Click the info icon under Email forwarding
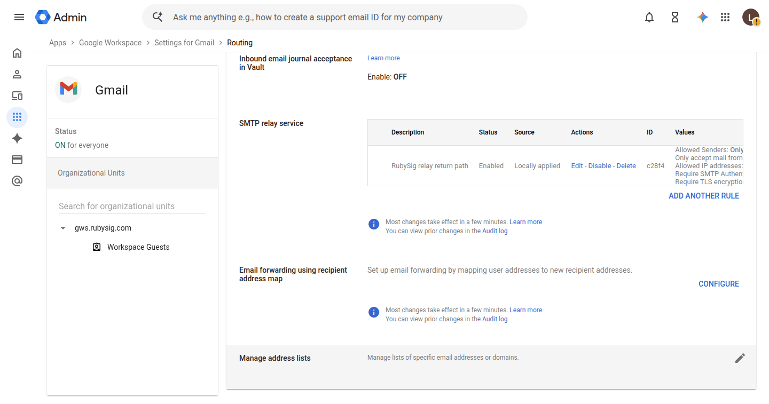This screenshot has width=769, height=404. pos(374,312)
